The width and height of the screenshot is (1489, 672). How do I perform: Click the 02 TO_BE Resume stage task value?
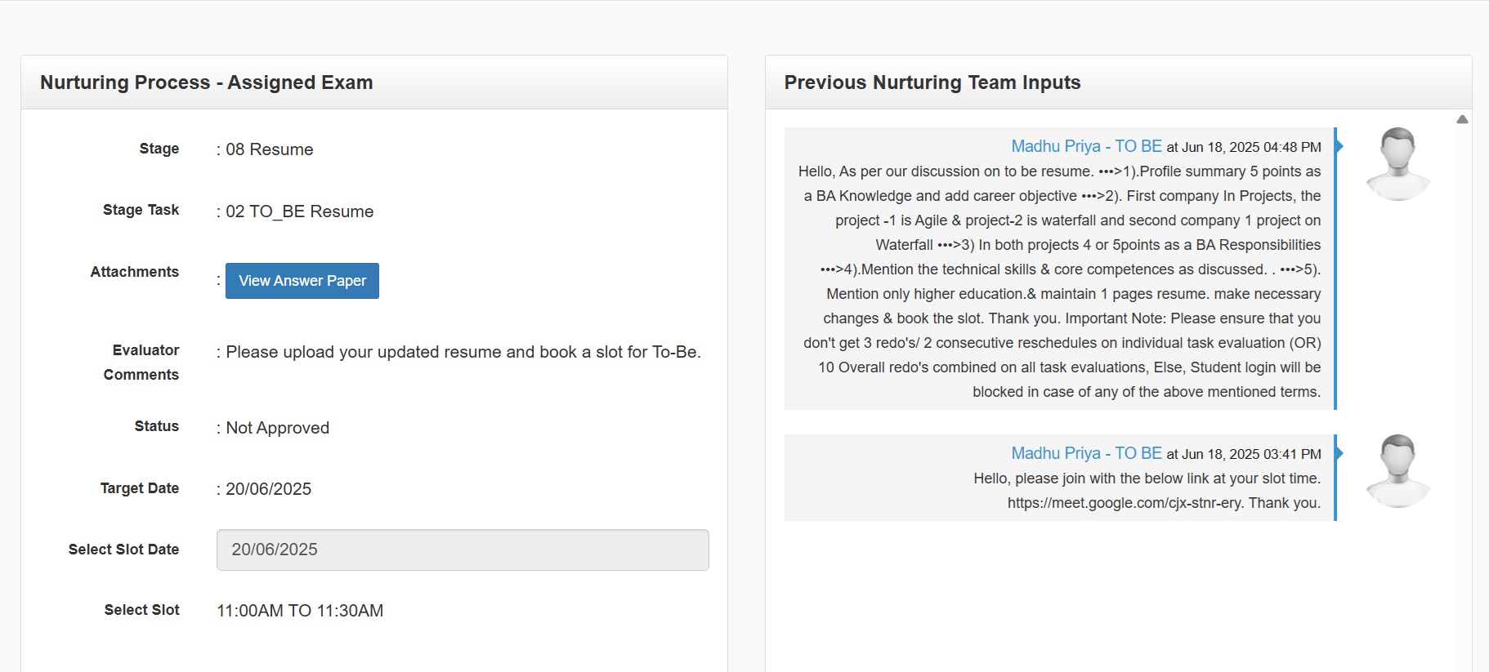299,211
